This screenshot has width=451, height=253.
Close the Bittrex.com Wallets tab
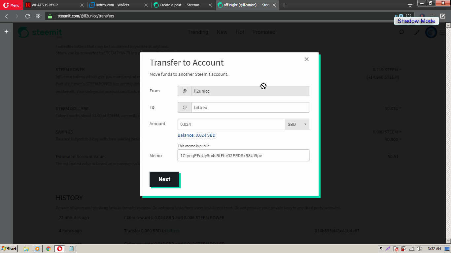(146, 5)
